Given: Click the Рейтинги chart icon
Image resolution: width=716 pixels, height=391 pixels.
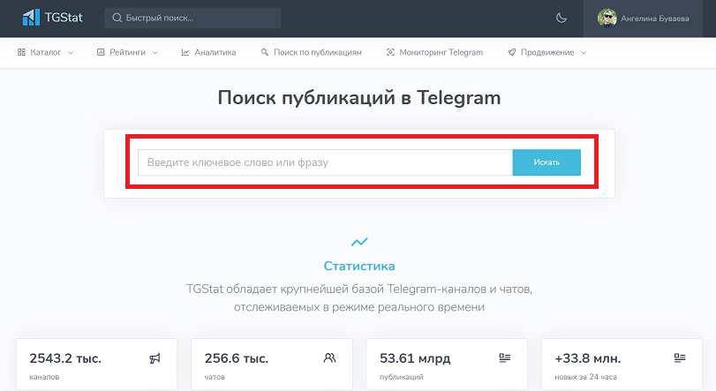Looking at the screenshot, I should pos(101,52).
